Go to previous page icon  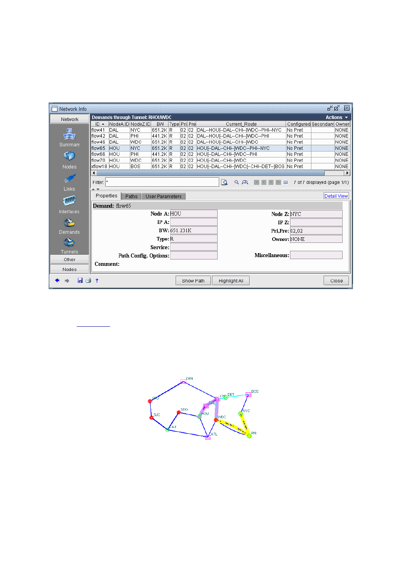click(264, 182)
